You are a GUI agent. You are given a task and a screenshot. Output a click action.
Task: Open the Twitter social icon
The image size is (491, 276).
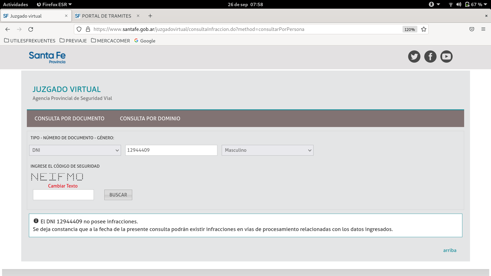pyautogui.click(x=414, y=56)
